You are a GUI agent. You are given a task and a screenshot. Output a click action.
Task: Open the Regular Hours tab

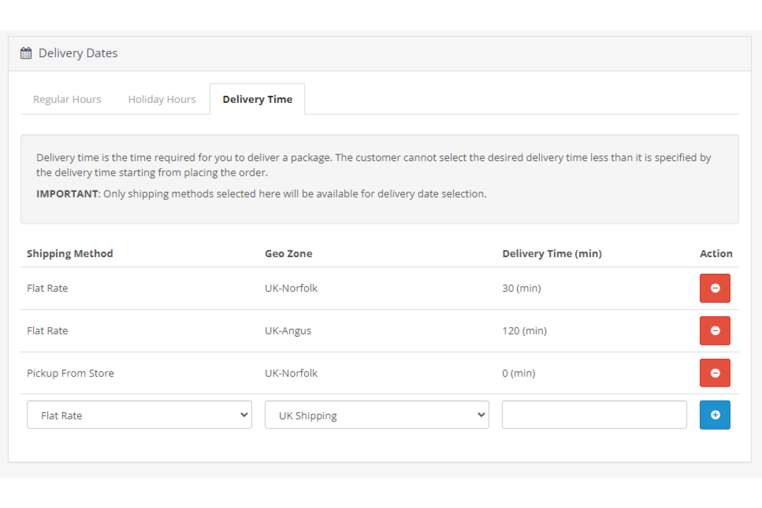coord(67,99)
